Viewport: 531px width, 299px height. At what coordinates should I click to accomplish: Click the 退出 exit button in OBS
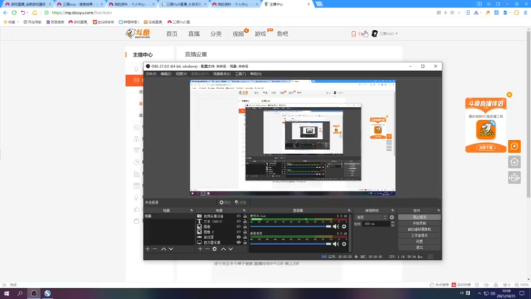tap(419, 247)
